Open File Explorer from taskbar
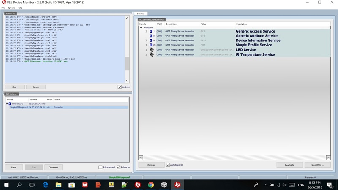338x190 pixels. [58, 185]
